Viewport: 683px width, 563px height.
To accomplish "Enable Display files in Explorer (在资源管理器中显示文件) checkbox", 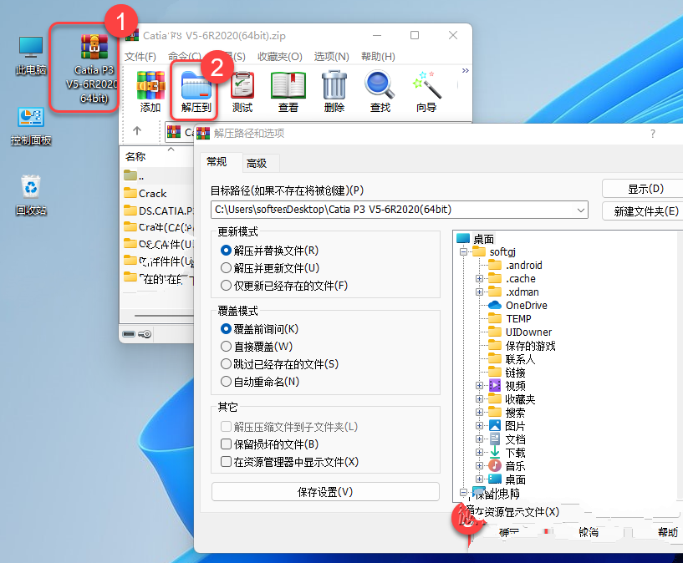I will click(x=226, y=461).
